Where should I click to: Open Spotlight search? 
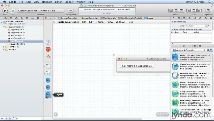click(209, 2)
